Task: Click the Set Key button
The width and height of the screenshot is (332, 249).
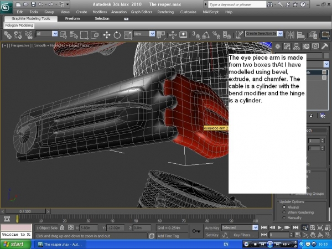Action: [212, 235]
